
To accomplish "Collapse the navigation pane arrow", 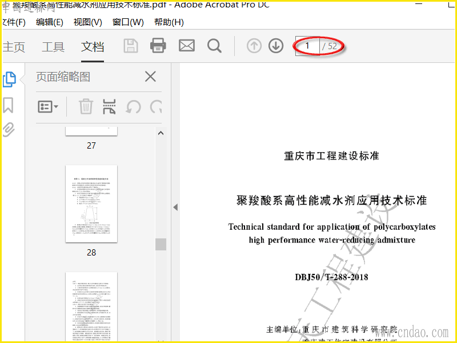I will (x=175, y=208).
